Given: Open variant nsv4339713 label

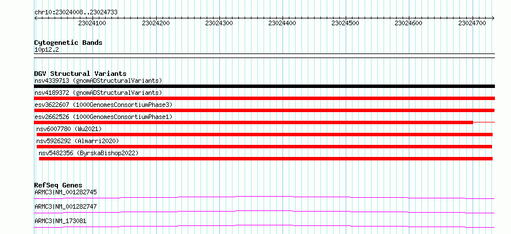Looking at the screenshot, I should [x=98, y=80].
